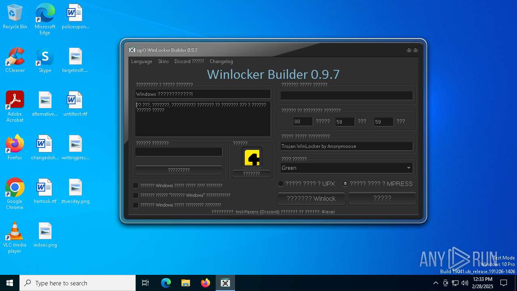
Task: Select the writingpres image file icon
Action: (76, 148)
